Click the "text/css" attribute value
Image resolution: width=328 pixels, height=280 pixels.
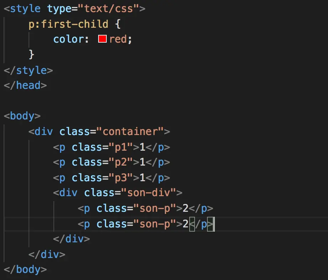click(109, 9)
